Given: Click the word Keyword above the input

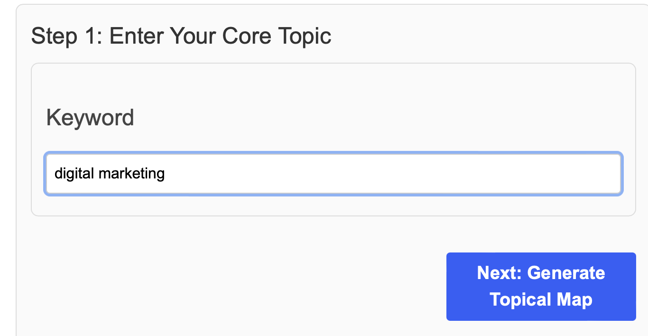Looking at the screenshot, I should (x=90, y=117).
